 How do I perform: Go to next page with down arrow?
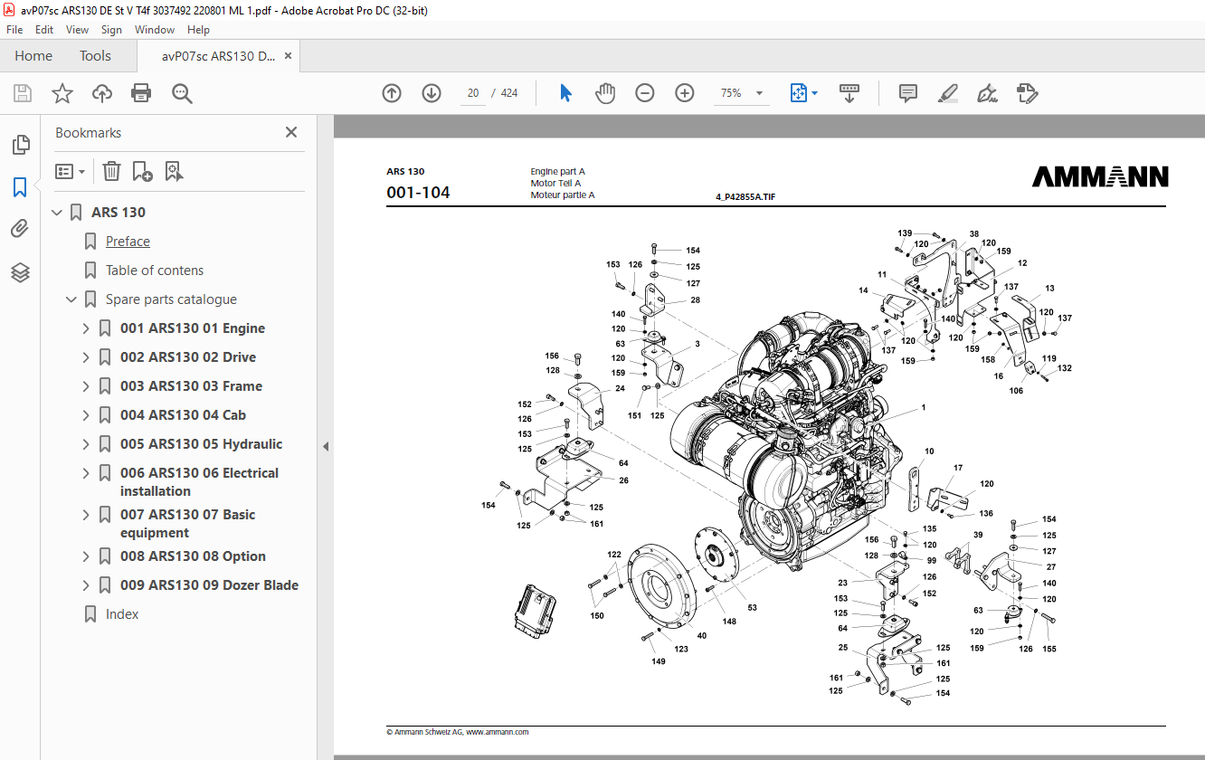coord(432,93)
